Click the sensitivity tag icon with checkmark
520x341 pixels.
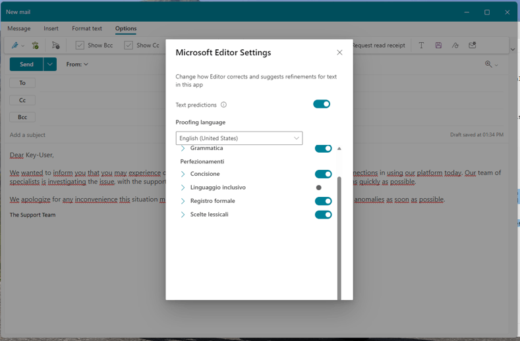35,45
